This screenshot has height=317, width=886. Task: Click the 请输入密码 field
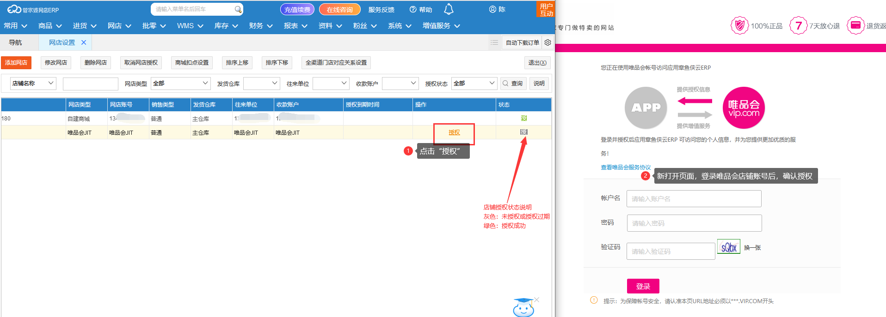click(x=695, y=223)
